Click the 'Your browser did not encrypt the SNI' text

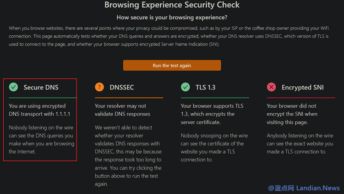click(292, 114)
